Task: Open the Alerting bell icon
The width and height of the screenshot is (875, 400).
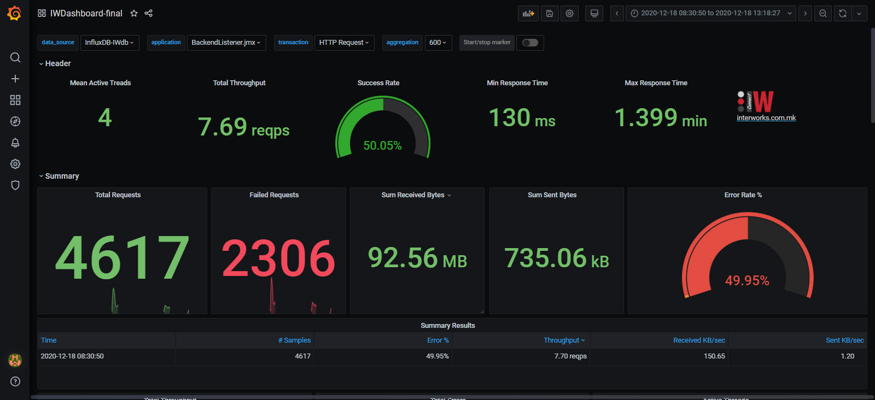Action: pos(15,143)
